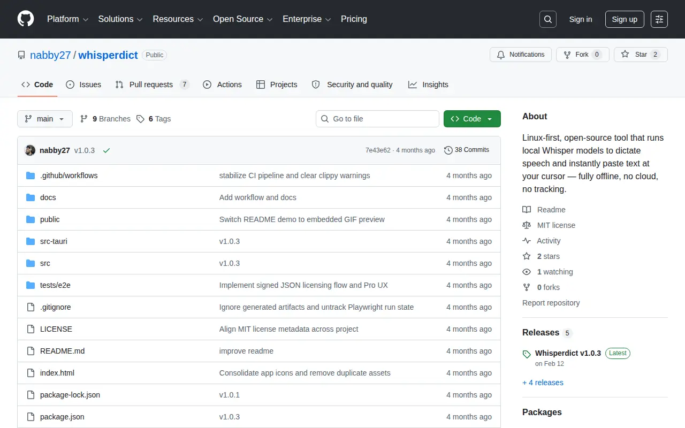Open the search magnifier icon in the header

(548, 19)
